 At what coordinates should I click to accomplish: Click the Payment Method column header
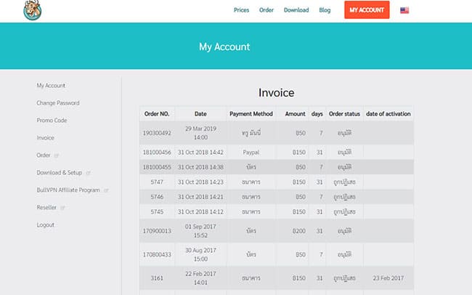pos(251,114)
